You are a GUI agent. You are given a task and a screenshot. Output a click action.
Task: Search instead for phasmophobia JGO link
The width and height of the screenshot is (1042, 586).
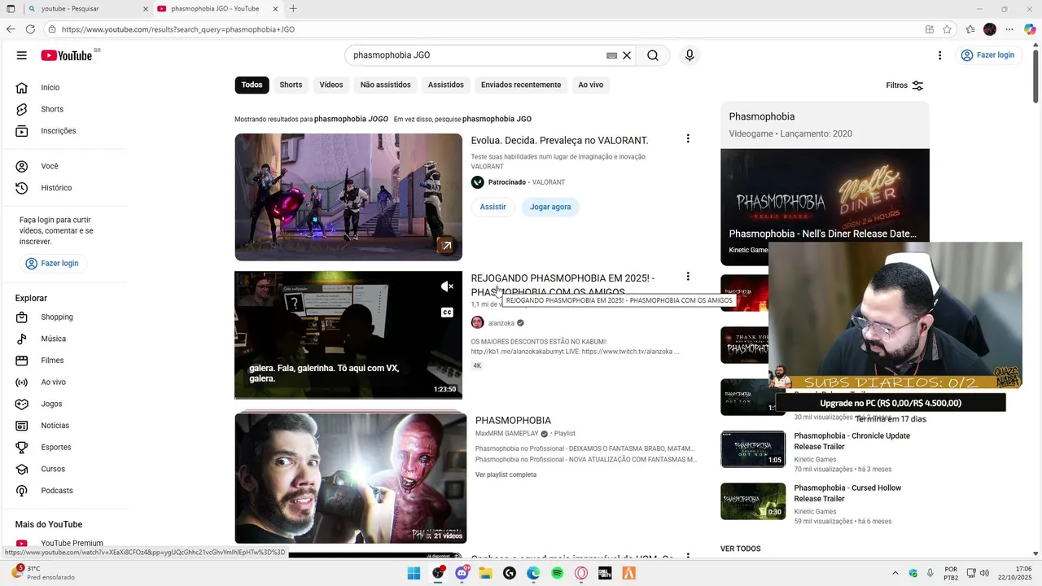[x=497, y=119]
